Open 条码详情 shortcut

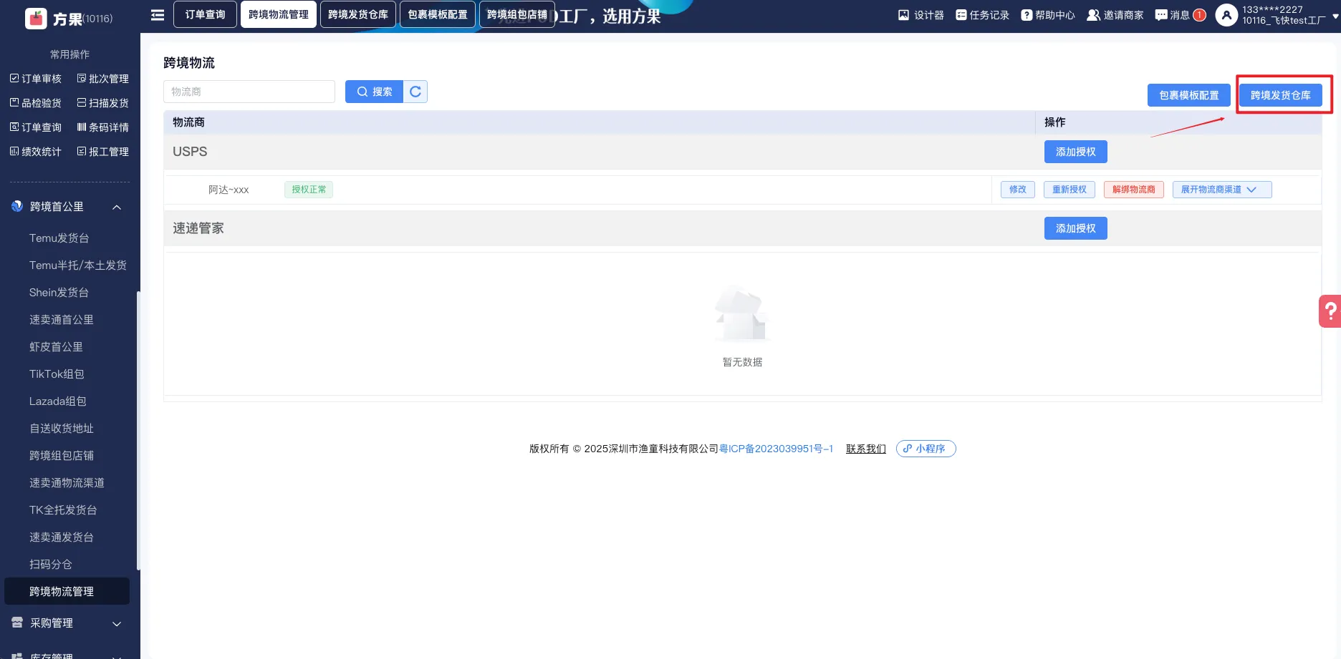tap(103, 127)
